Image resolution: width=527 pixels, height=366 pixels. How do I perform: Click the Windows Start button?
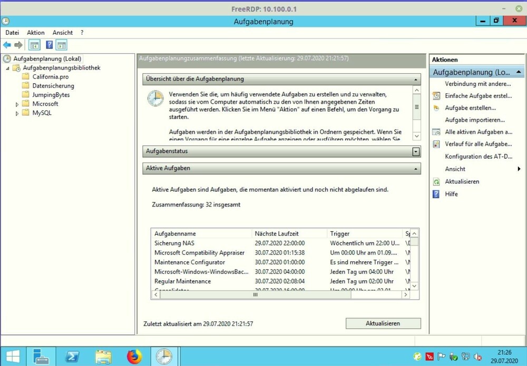[13, 357]
